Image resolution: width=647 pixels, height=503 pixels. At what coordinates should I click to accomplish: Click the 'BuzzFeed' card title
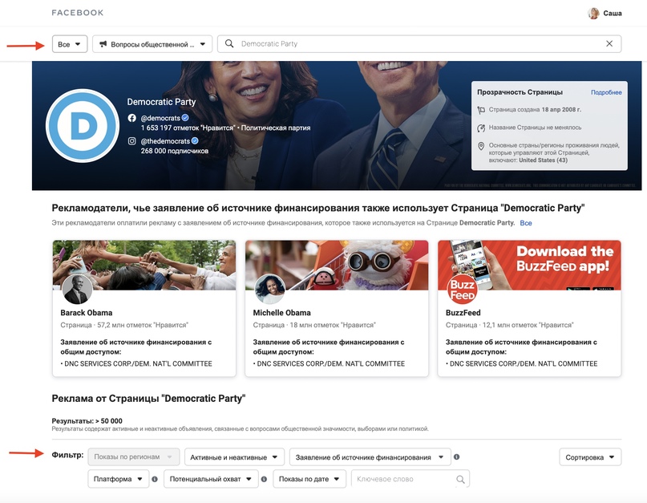tap(463, 313)
